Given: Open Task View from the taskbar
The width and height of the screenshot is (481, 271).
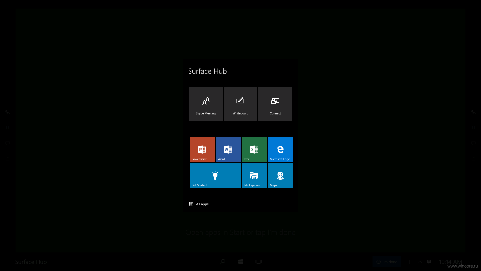Looking at the screenshot, I should (x=259, y=262).
